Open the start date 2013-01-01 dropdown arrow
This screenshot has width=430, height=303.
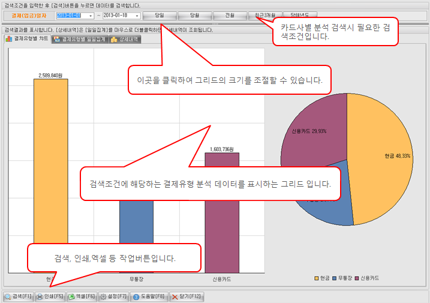91,16
